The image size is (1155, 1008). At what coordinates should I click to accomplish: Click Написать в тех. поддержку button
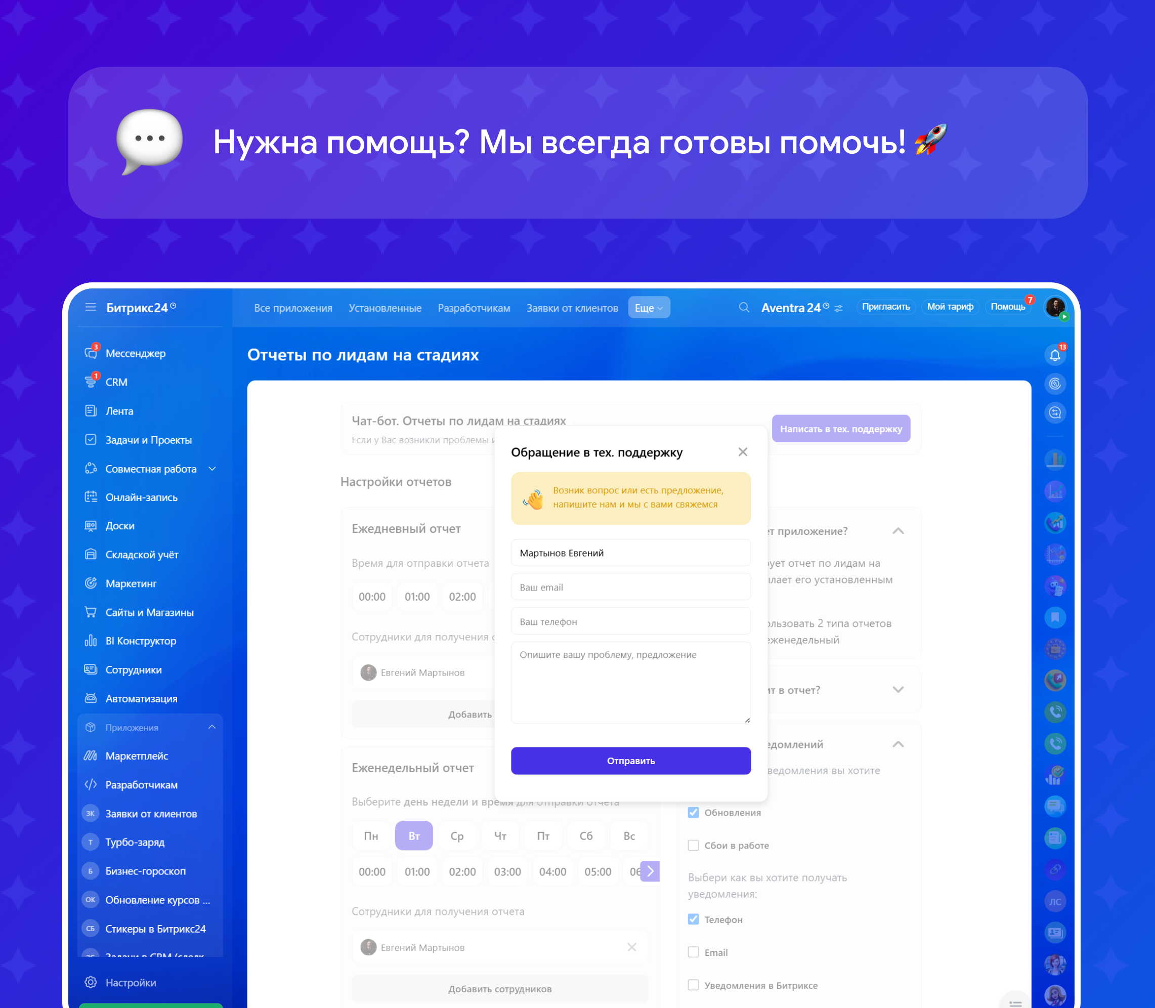pos(840,429)
